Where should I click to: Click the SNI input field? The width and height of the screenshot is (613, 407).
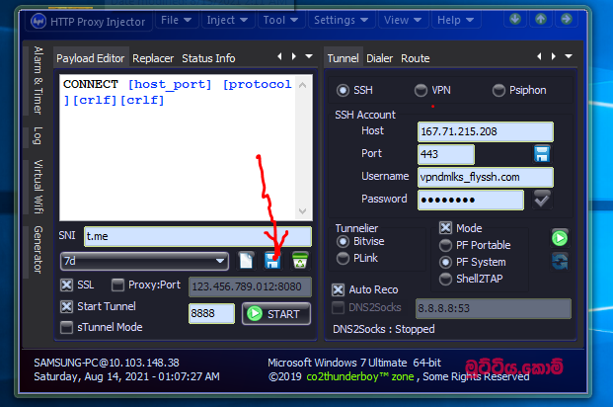pos(197,236)
